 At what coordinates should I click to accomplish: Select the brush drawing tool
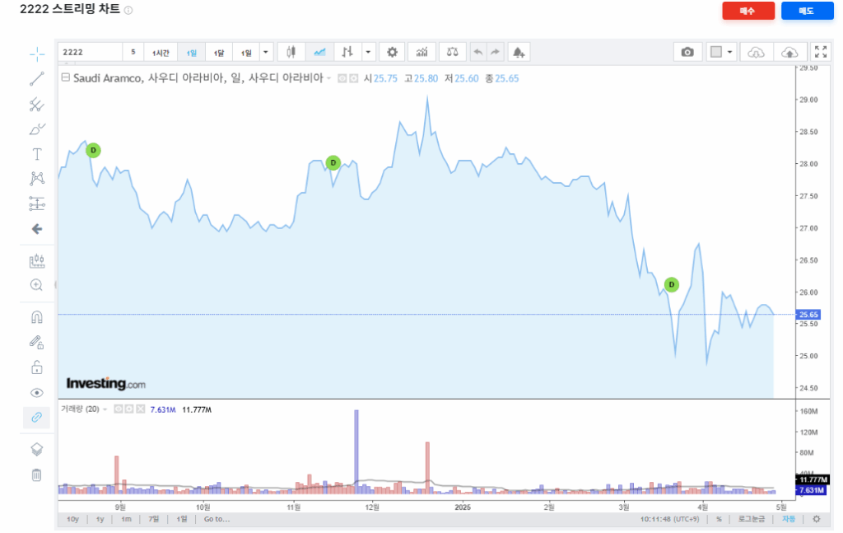[37, 129]
